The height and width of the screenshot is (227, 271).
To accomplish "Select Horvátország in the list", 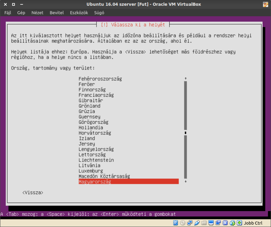I will (x=95, y=133).
